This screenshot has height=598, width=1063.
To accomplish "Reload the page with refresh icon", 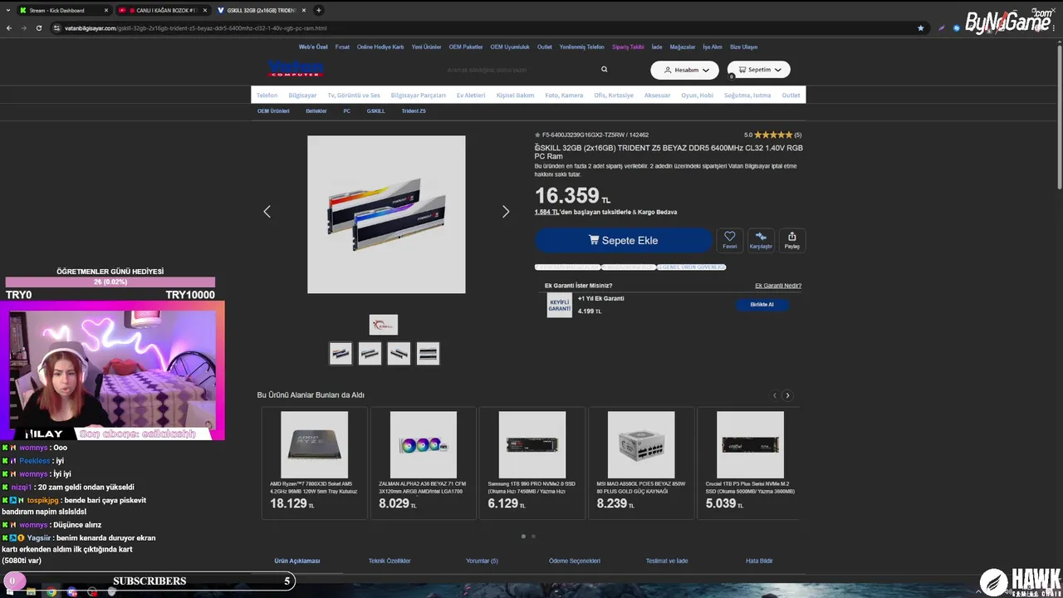I will coord(38,28).
